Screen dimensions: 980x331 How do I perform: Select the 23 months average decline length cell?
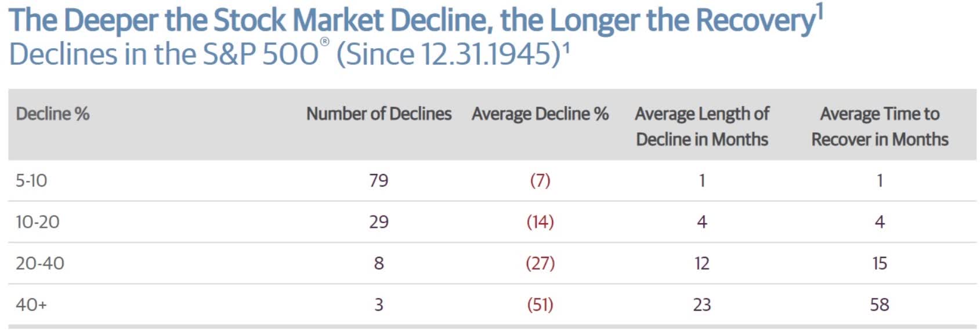pyautogui.click(x=702, y=304)
